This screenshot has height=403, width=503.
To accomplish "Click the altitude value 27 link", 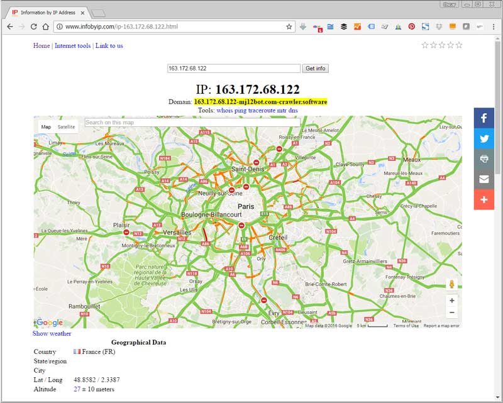I will click(77, 389).
